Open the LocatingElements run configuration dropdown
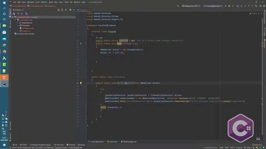 213,6
